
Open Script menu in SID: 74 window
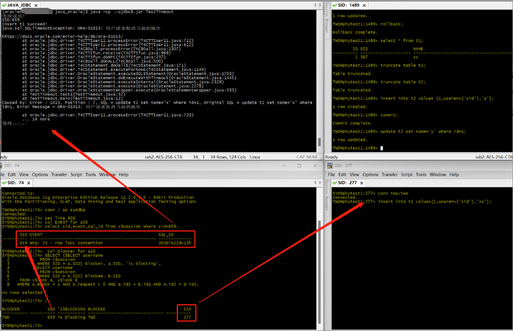pyautogui.click(x=76, y=174)
